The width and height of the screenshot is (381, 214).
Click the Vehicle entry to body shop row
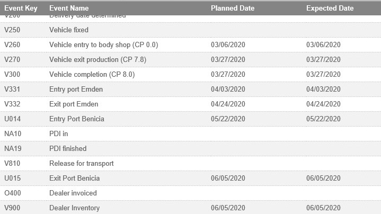[x=103, y=45]
